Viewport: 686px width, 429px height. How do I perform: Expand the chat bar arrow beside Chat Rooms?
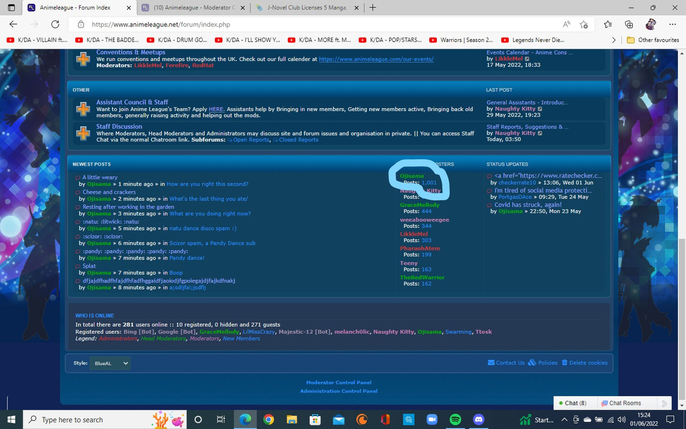(x=664, y=403)
